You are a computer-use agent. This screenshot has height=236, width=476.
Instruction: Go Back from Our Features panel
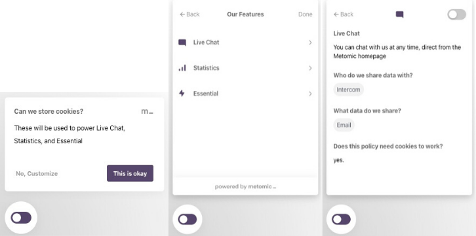pyautogui.click(x=189, y=14)
